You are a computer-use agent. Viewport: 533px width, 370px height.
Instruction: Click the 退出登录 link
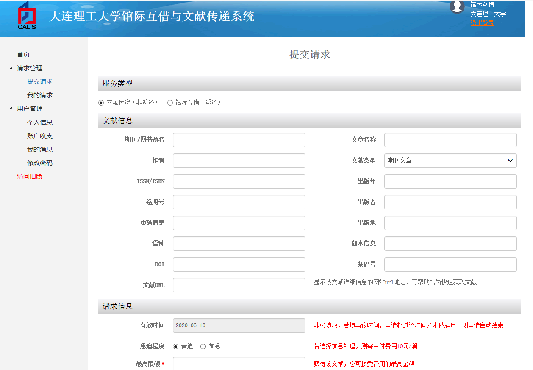click(482, 23)
